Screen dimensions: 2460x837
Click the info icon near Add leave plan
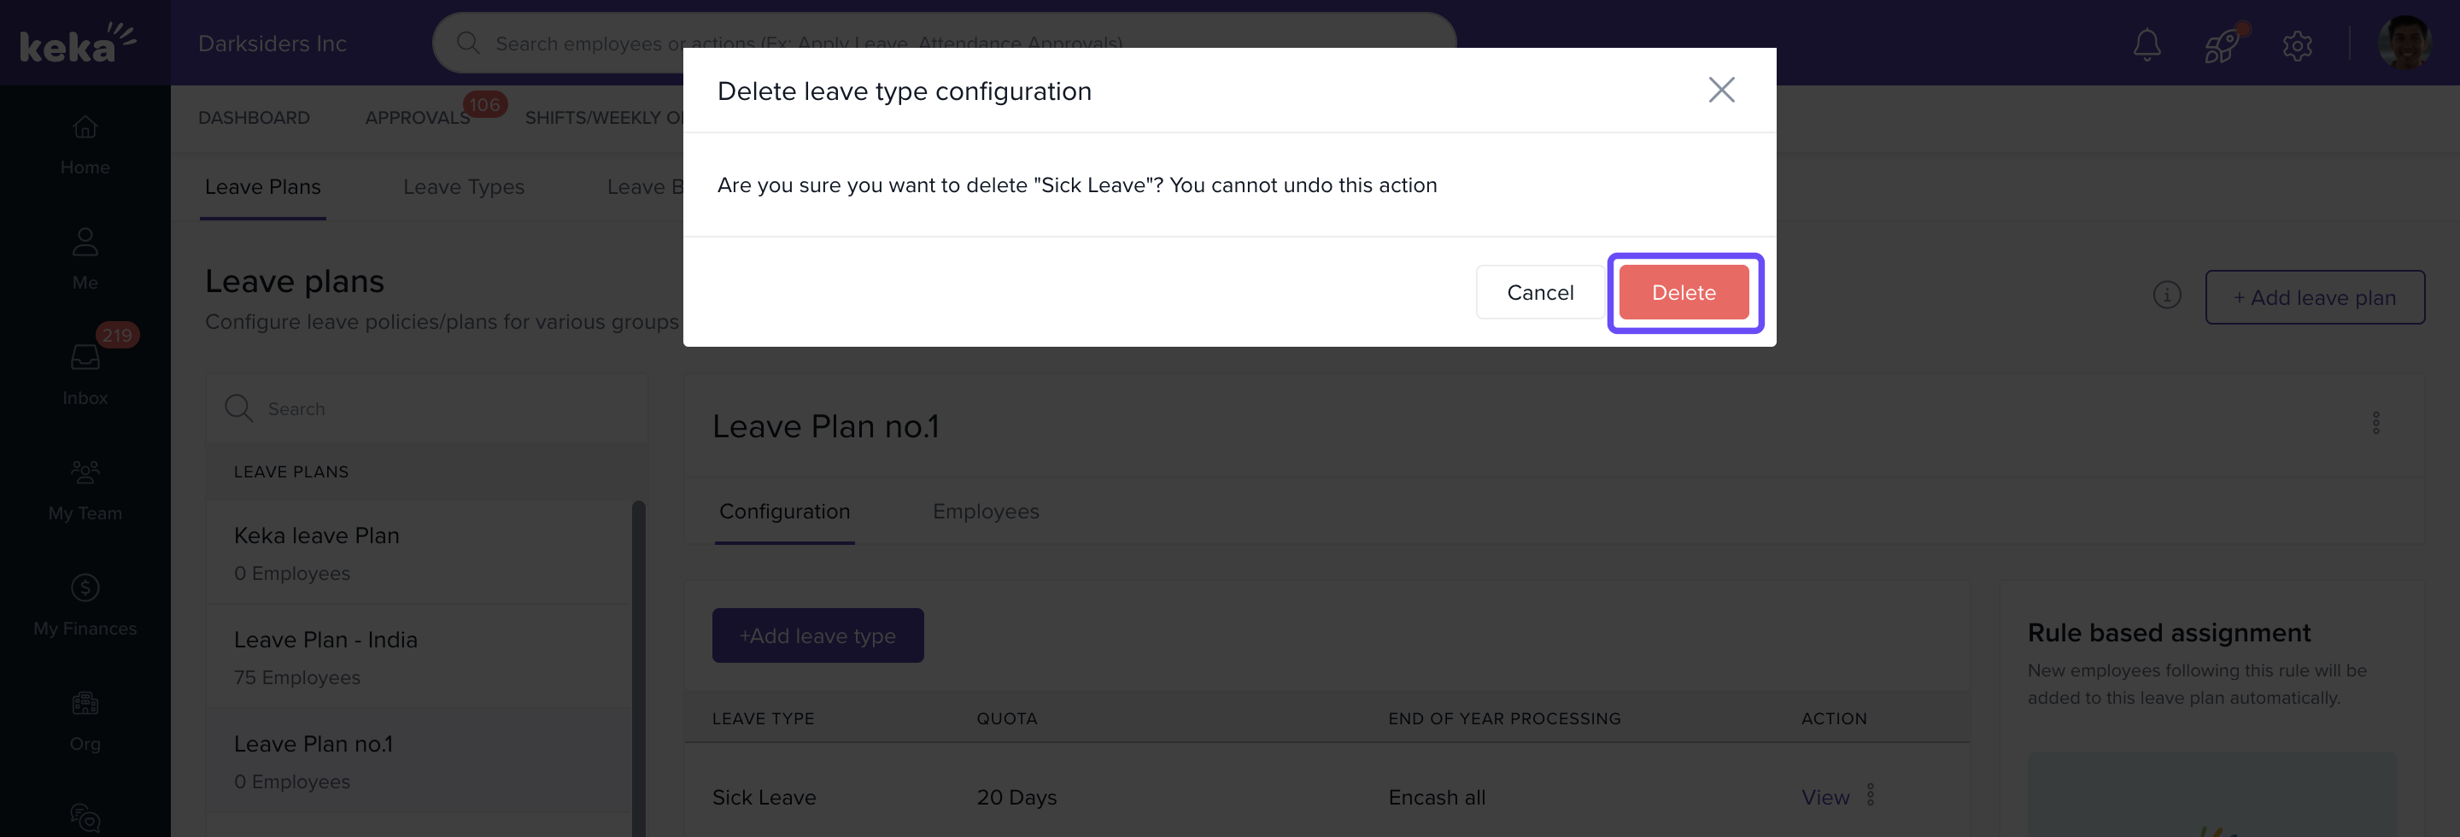pos(2167,296)
